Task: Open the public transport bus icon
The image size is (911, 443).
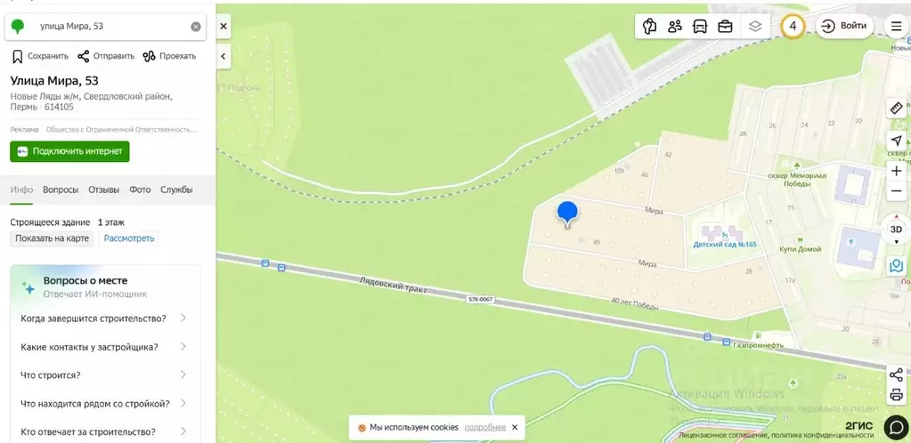Action: pyautogui.click(x=700, y=26)
